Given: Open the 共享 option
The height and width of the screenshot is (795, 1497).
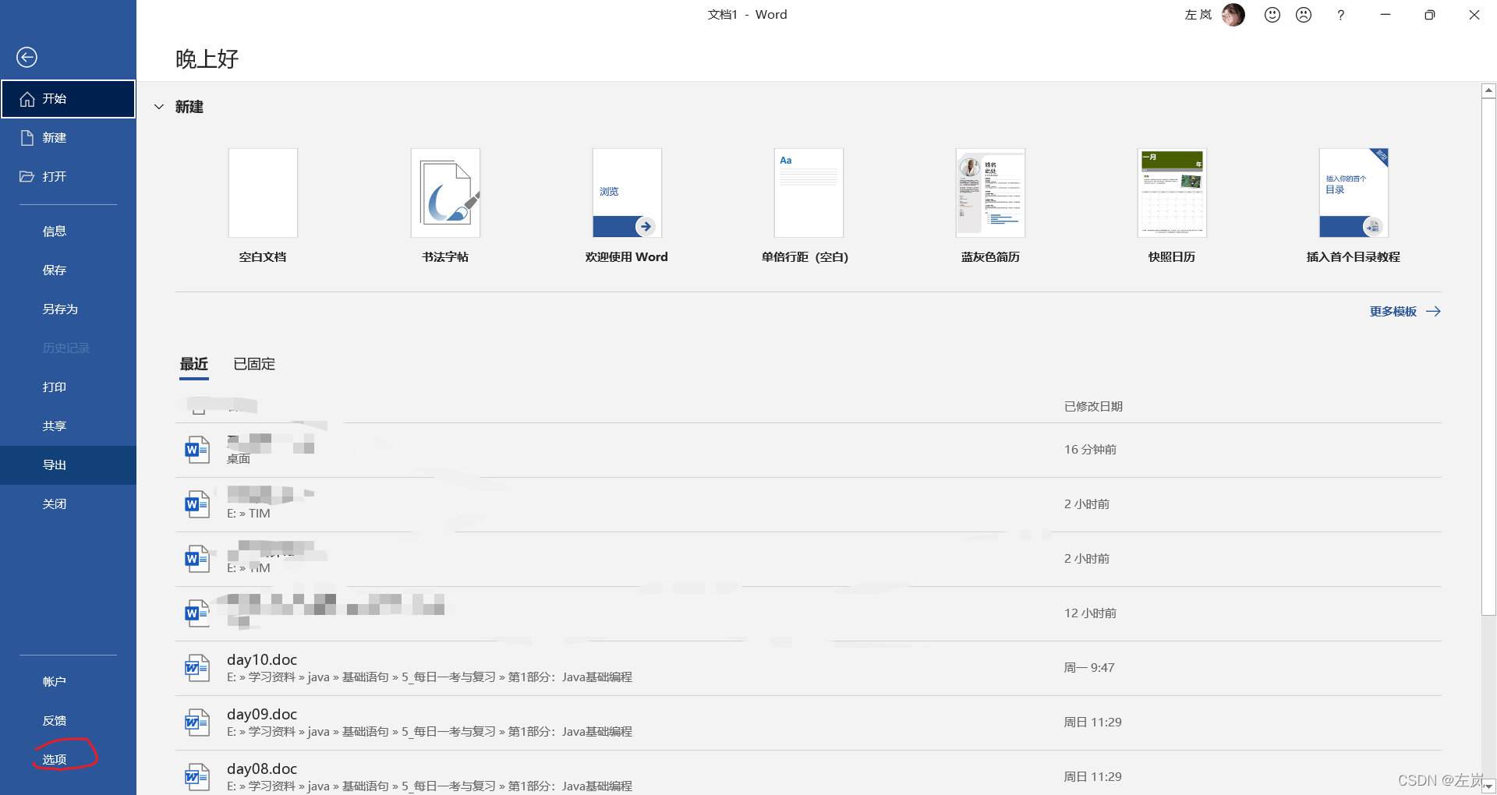Looking at the screenshot, I should click(x=68, y=426).
